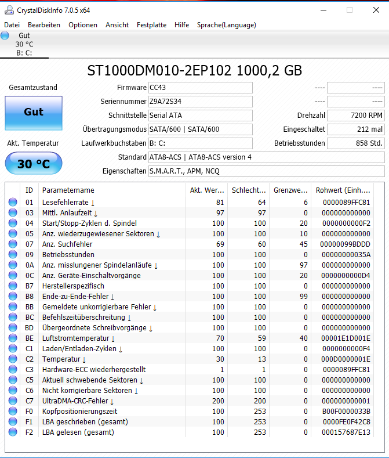The height and width of the screenshot is (458, 389).
Task: Click status orb of Anz. Suchfehler row
Action: (x=13, y=244)
